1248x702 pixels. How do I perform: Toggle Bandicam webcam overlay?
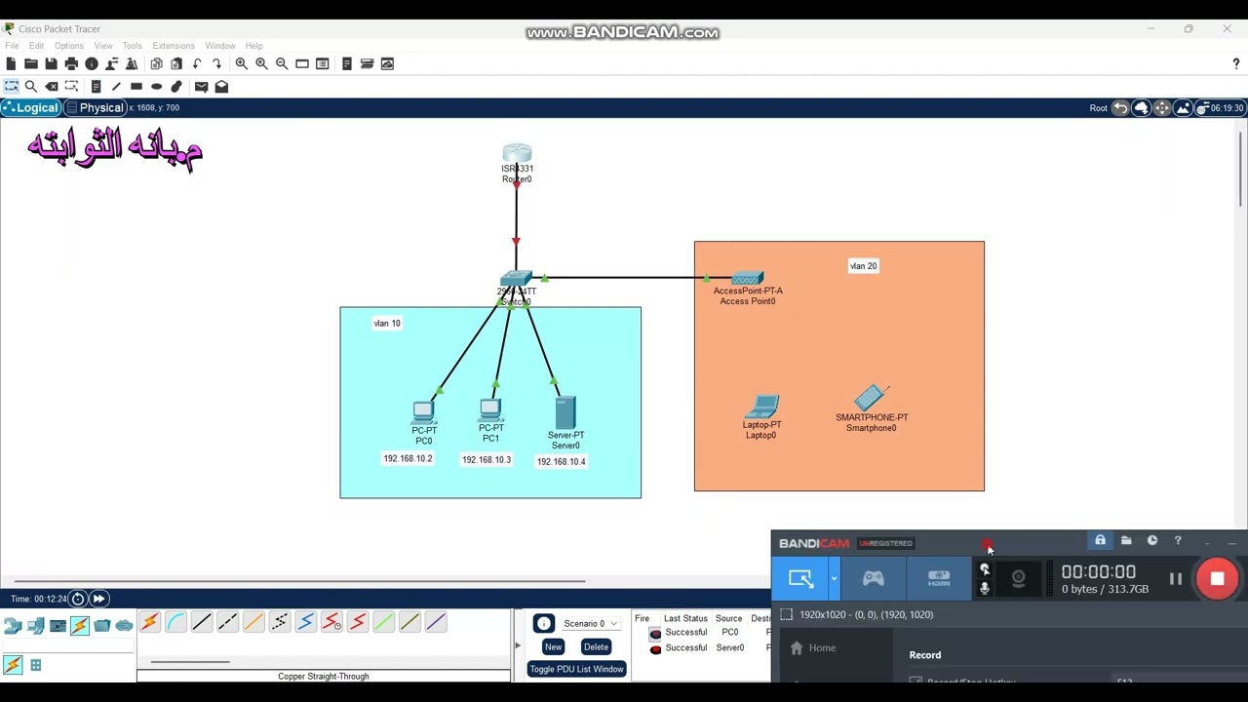pos(1018,579)
